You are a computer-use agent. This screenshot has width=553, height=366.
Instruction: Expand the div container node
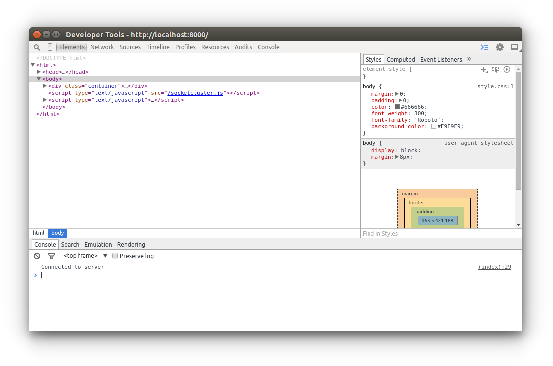point(45,86)
